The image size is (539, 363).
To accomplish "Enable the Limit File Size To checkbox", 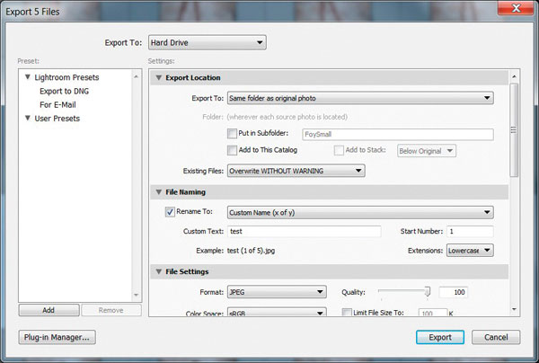I will (347, 313).
